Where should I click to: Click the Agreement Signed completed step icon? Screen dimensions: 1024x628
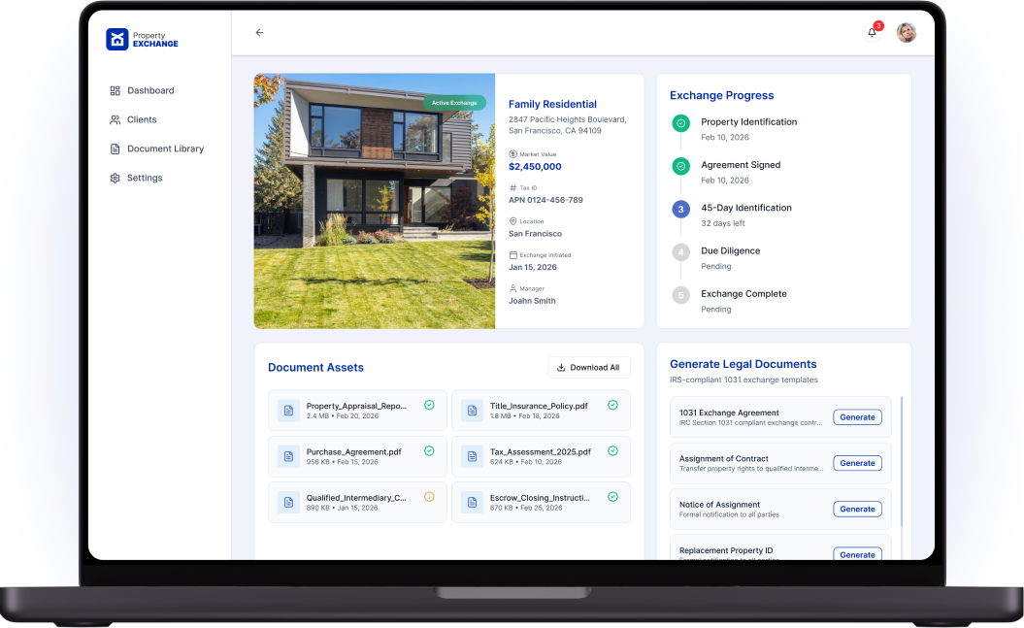click(681, 166)
